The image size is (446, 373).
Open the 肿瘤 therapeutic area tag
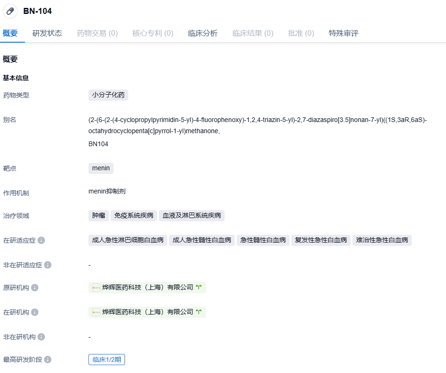[x=99, y=216]
